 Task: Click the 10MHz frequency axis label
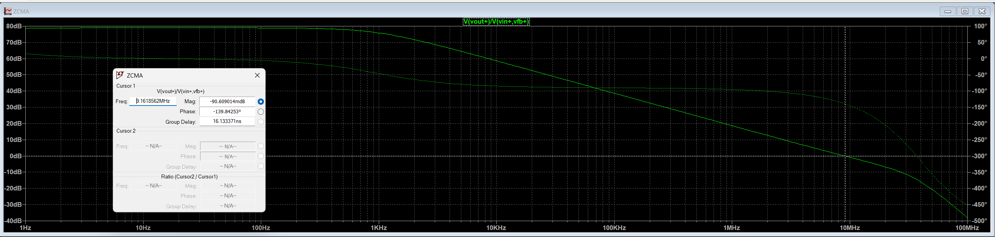pos(849,228)
